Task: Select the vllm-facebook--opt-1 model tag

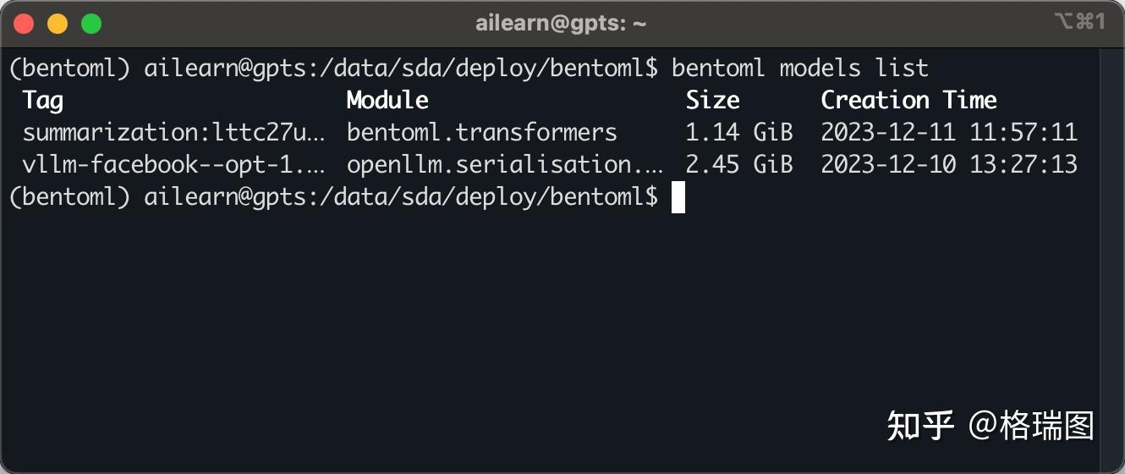Action: pyautogui.click(x=173, y=164)
